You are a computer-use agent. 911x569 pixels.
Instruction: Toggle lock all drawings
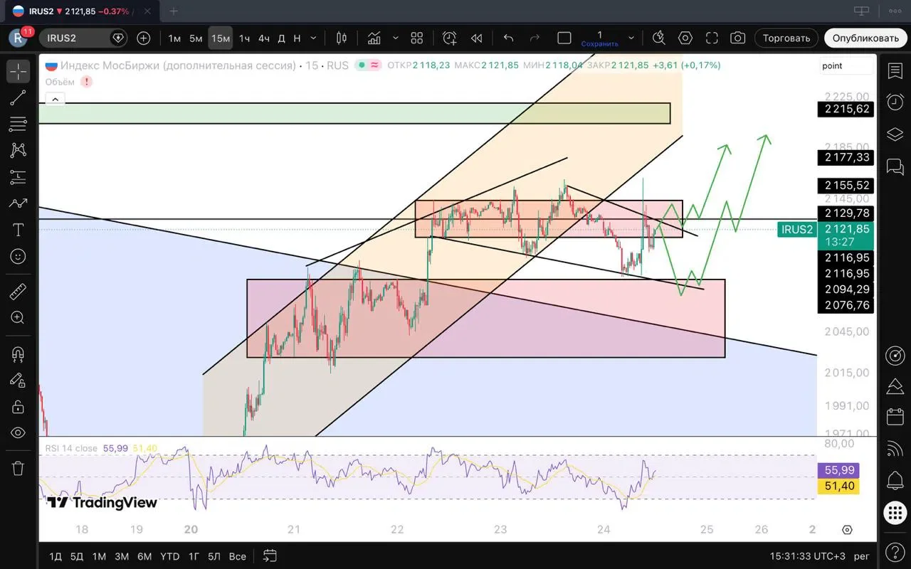(x=18, y=407)
